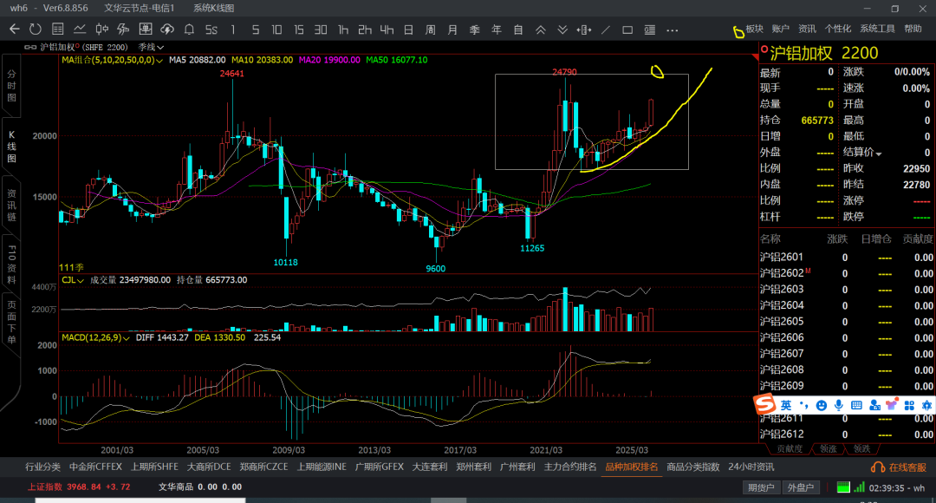The width and height of the screenshot is (936, 503).
Task: Switch chart period to 4h
Action: point(387,29)
